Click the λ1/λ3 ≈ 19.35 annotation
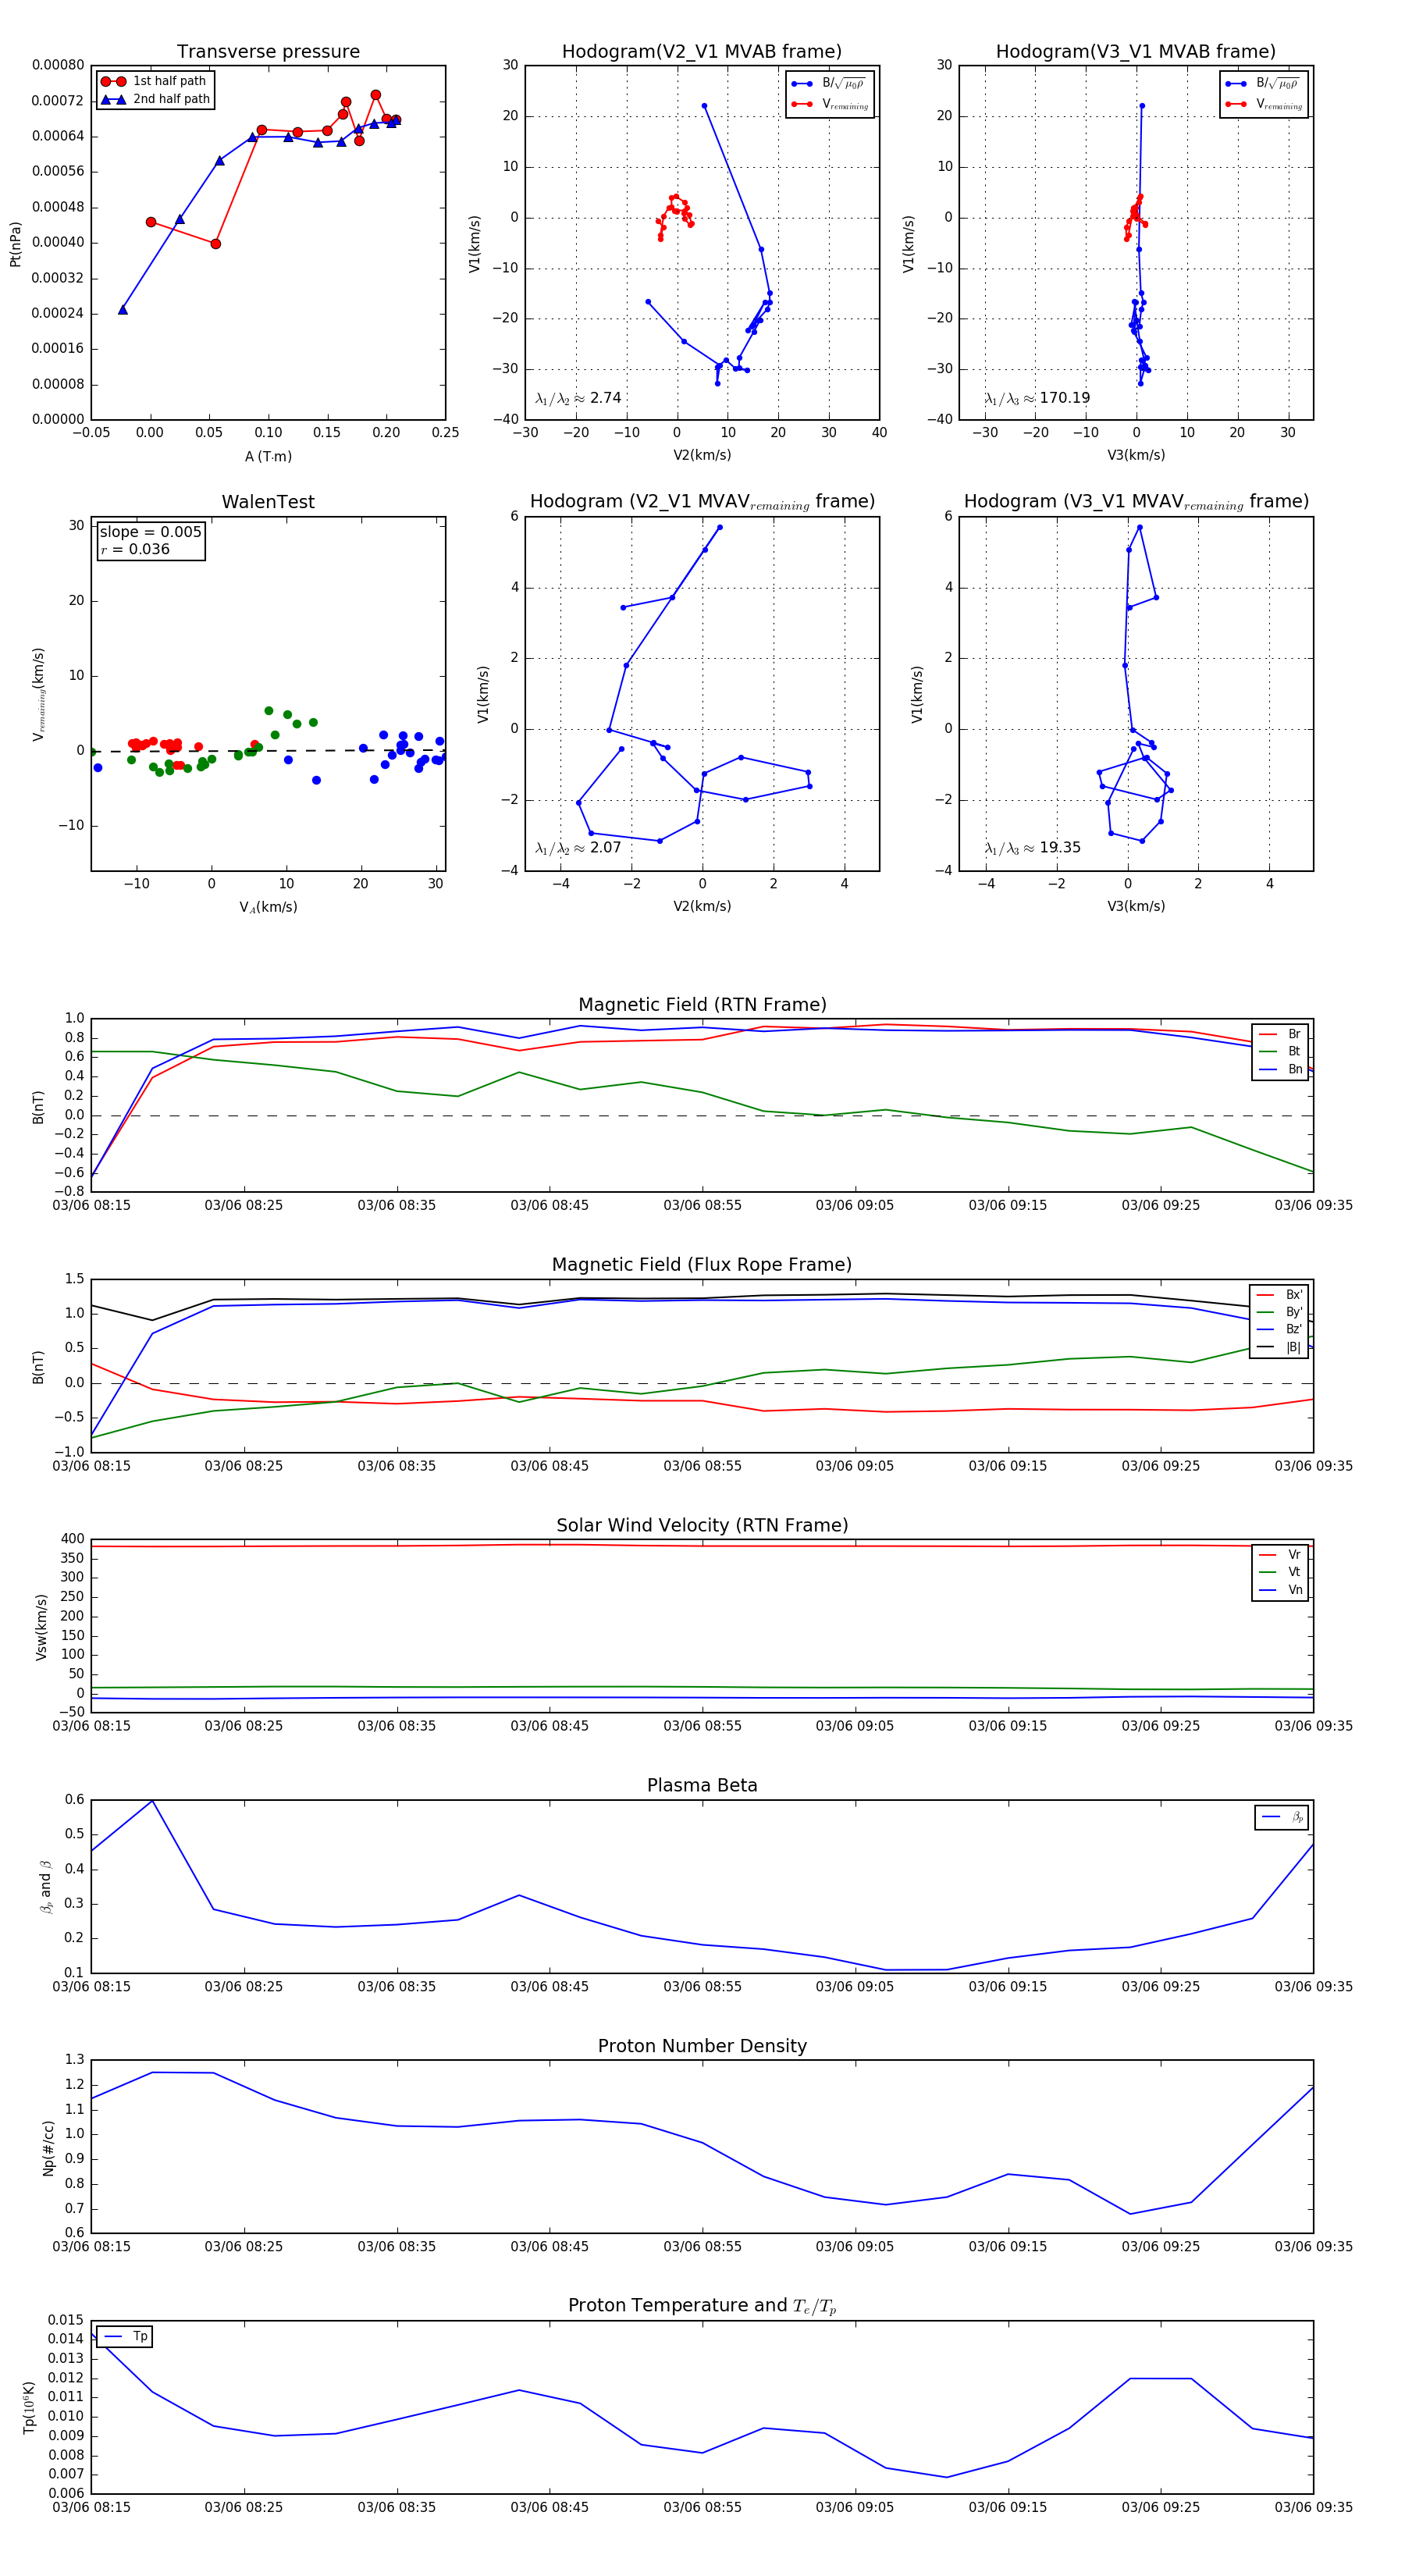 [x=1032, y=848]
